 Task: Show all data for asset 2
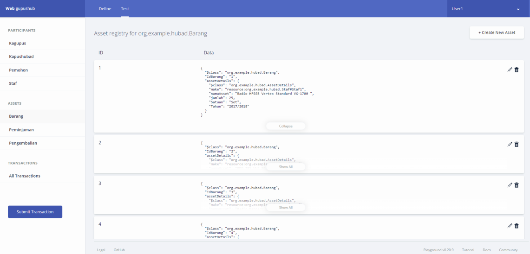(286, 167)
